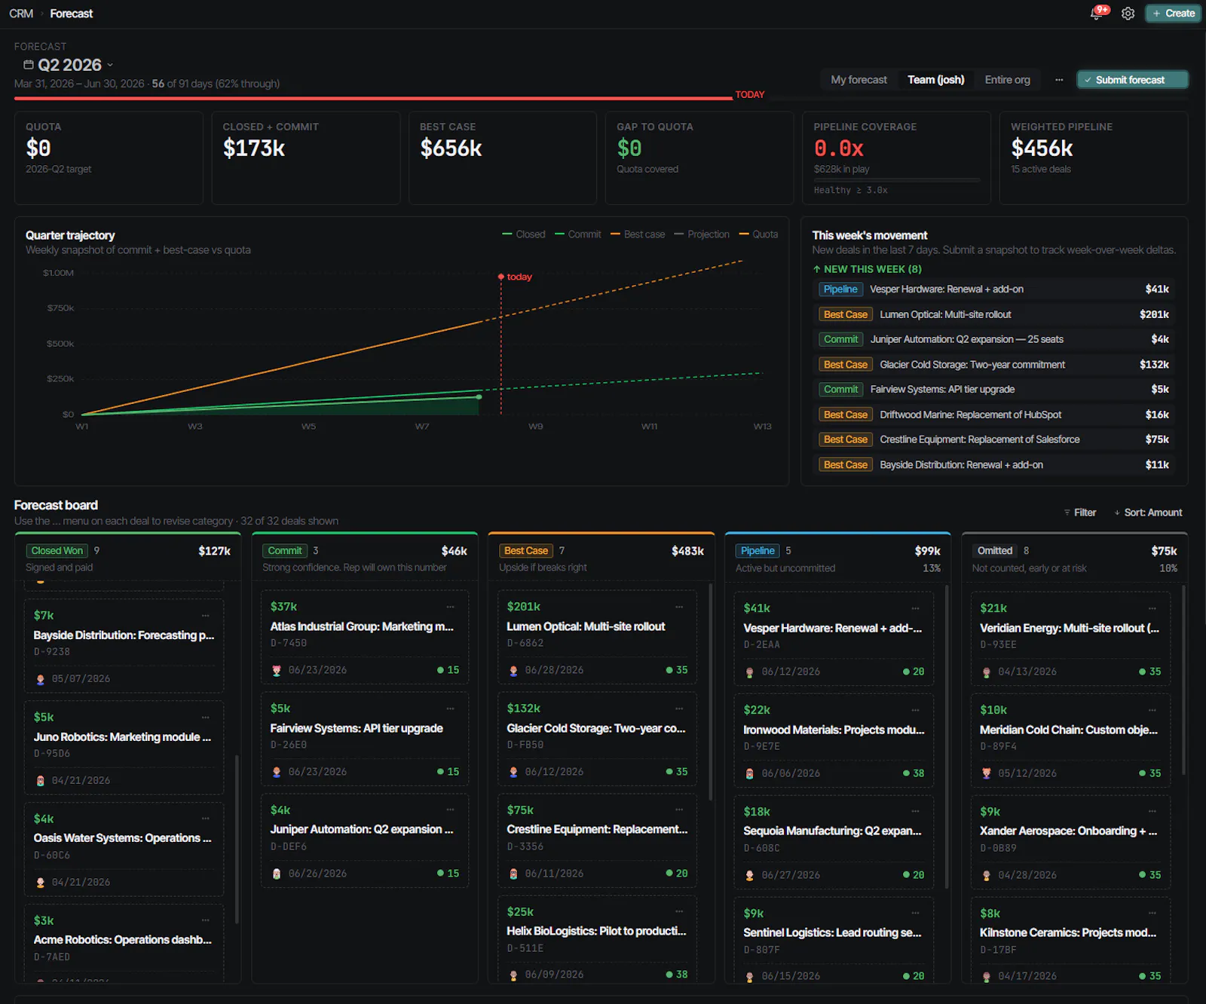Screen dimensions: 1206x1004
Task: Open the settings gear icon
Action: (1128, 14)
